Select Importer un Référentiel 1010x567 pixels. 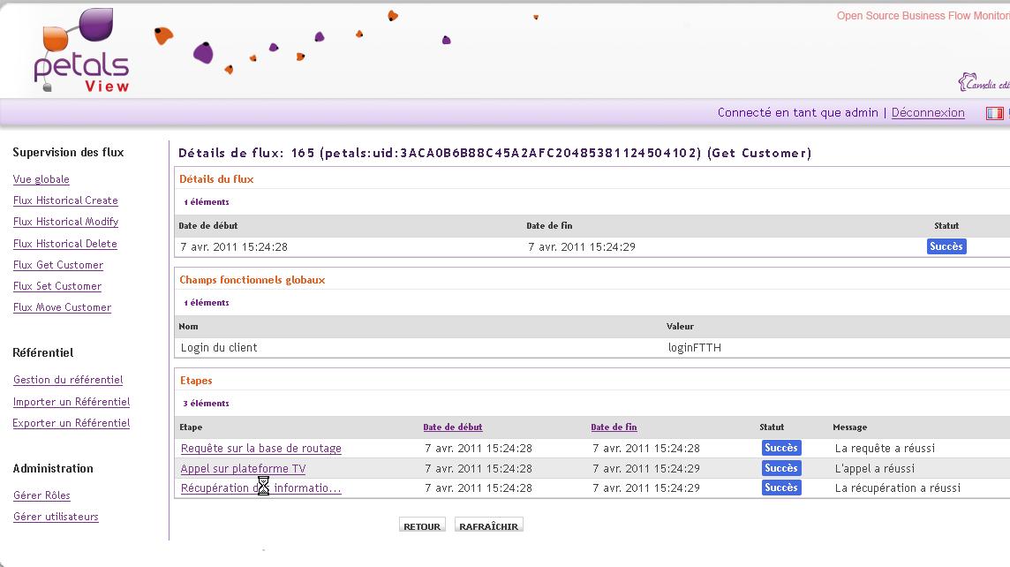click(x=72, y=402)
